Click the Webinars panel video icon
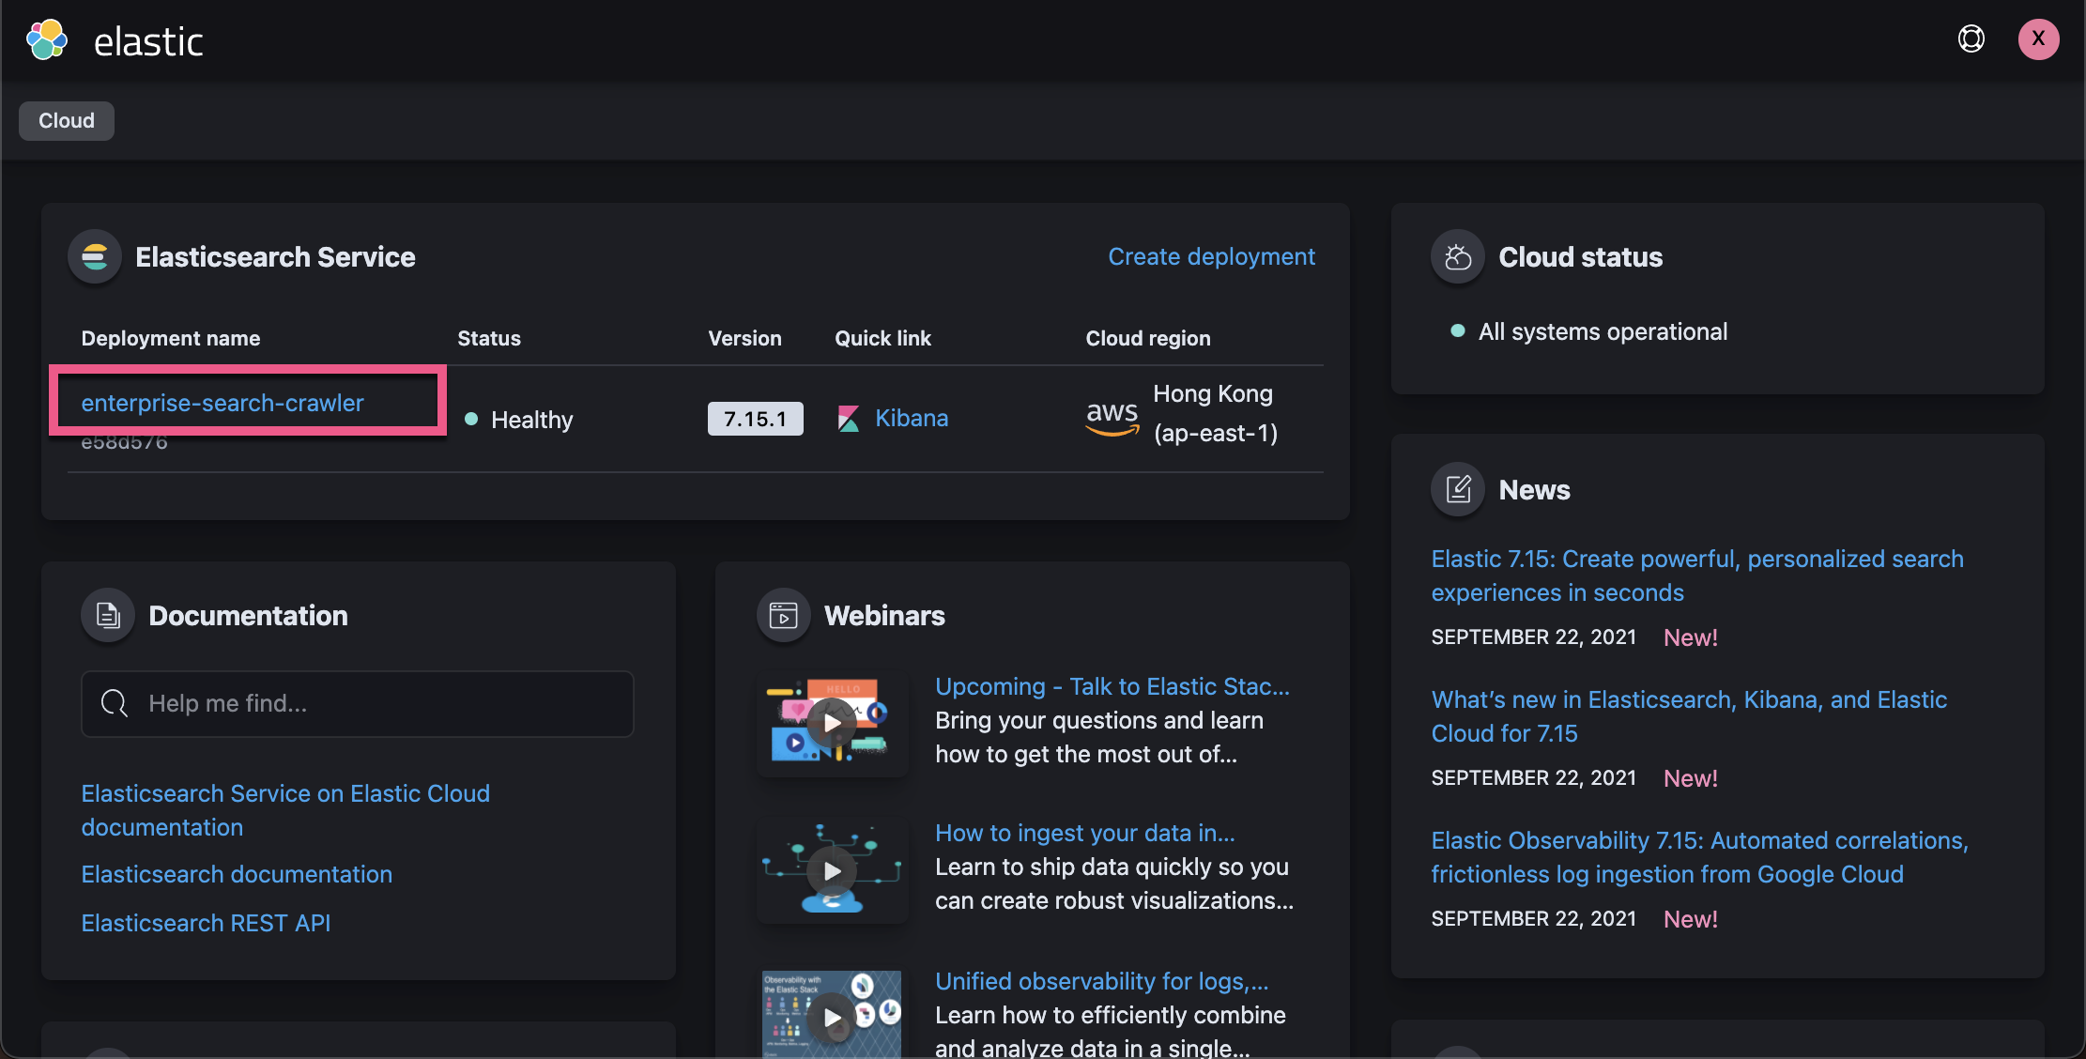 (783, 615)
